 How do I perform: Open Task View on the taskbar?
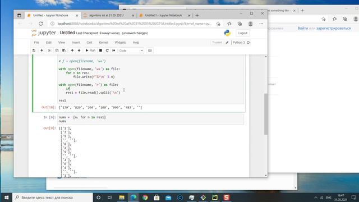coord(110,198)
